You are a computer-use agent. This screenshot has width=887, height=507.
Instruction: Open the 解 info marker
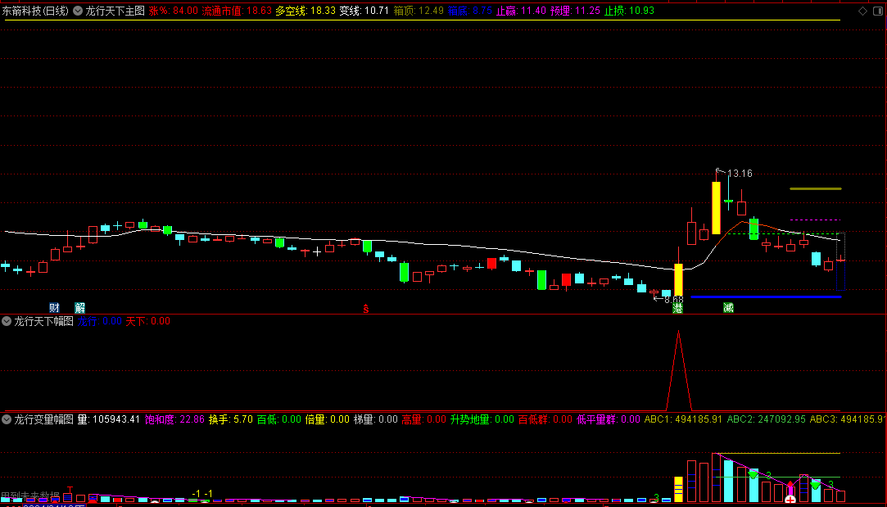(79, 308)
